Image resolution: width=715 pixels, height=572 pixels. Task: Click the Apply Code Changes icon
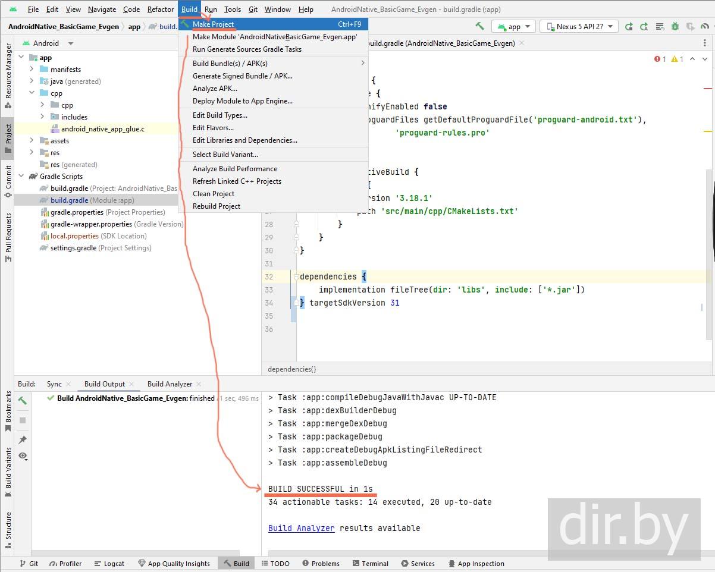click(644, 26)
